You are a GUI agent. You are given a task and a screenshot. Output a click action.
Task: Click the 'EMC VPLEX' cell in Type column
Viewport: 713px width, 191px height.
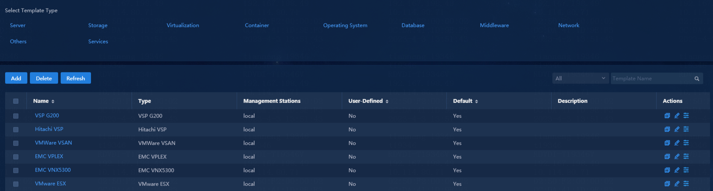tap(153, 157)
